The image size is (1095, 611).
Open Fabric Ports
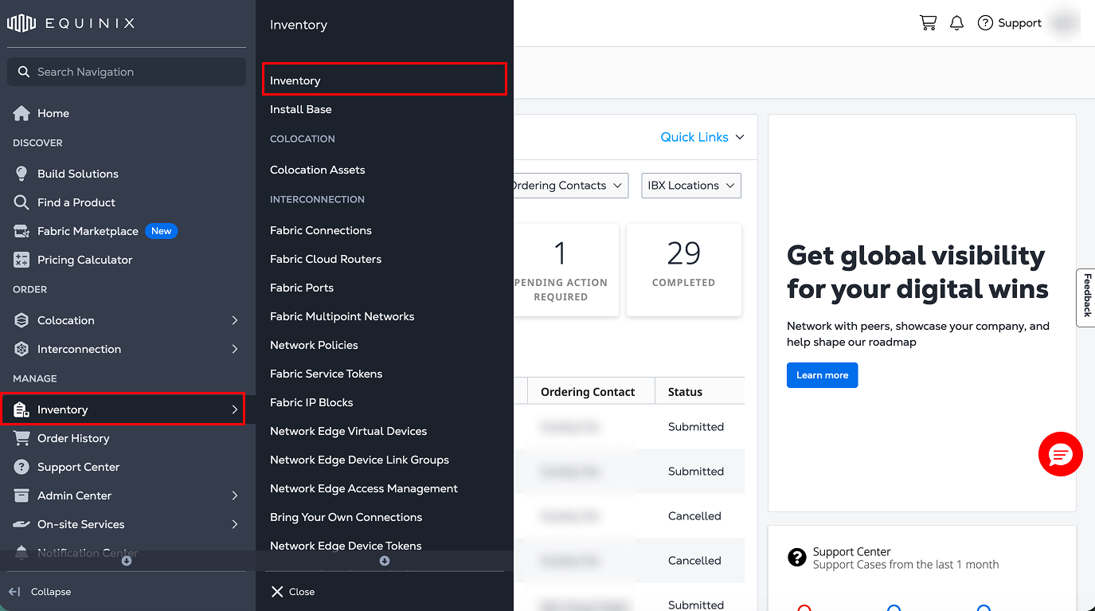pyautogui.click(x=302, y=288)
